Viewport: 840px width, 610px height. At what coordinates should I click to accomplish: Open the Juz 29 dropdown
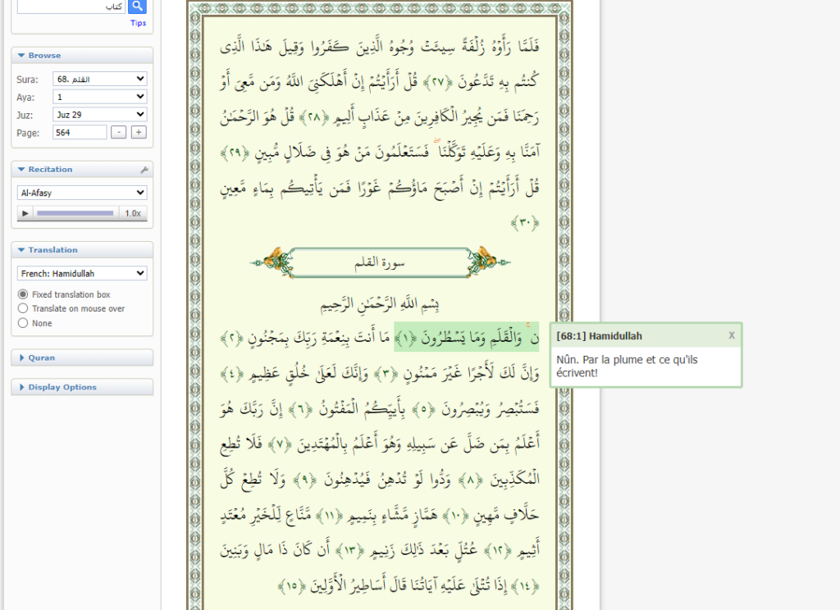(x=99, y=114)
